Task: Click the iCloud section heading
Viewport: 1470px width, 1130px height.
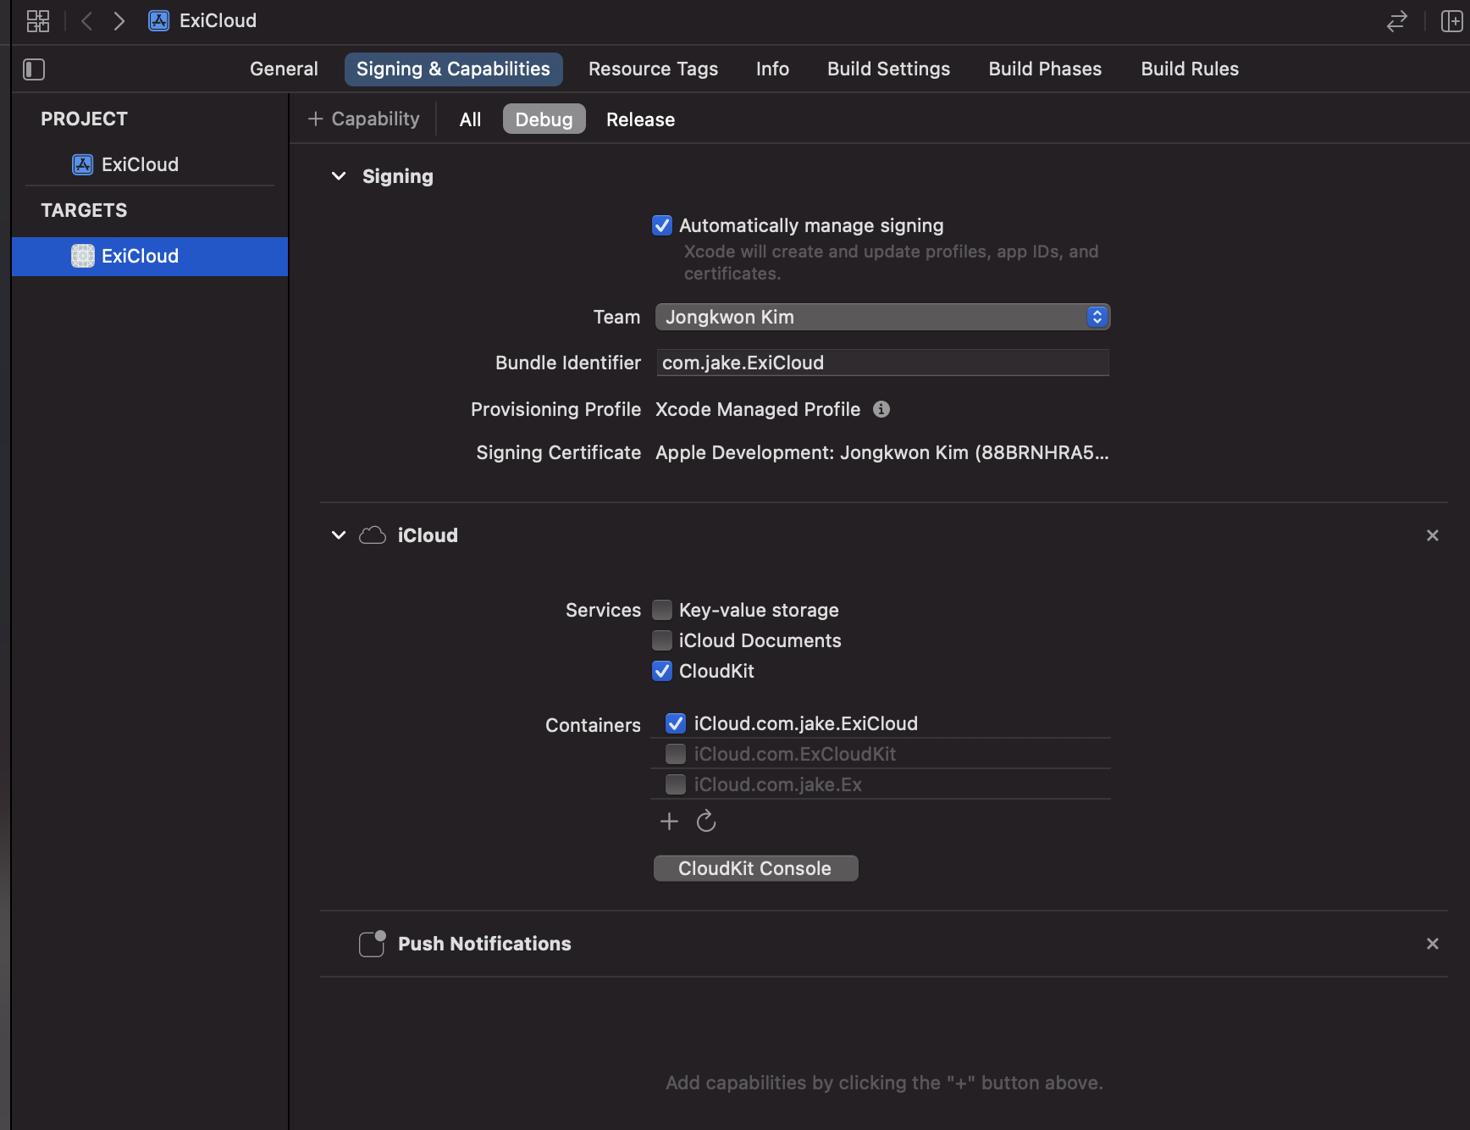Action: pyautogui.click(x=428, y=535)
